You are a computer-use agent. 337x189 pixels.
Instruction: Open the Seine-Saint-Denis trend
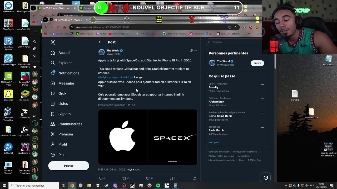pos(220,116)
